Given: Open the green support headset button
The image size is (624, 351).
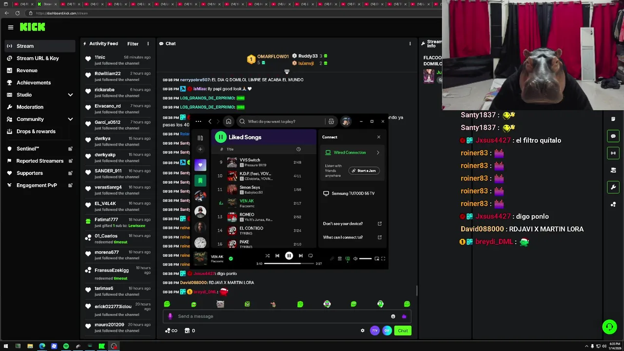Looking at the screenshot, I should pos(609,327).
